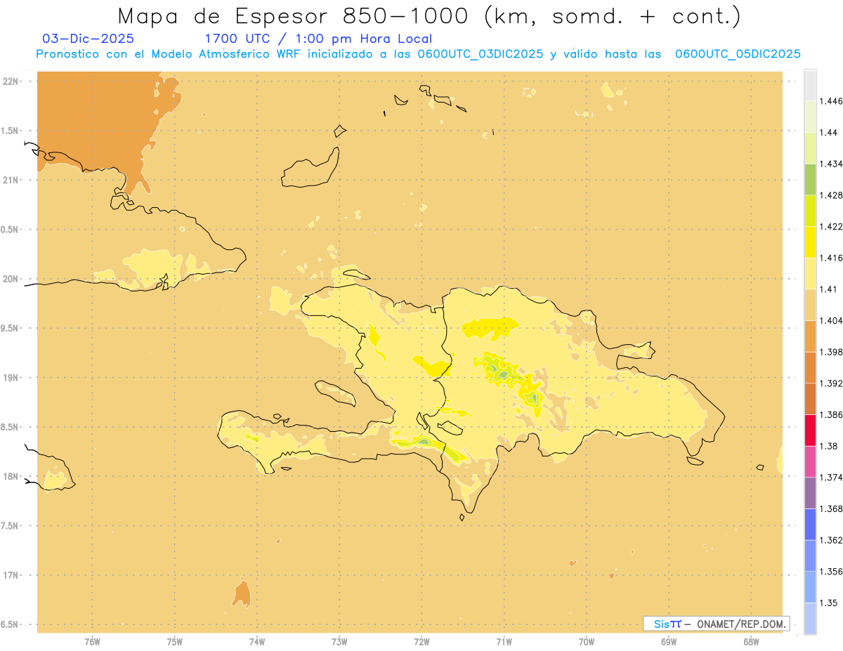Click the colorbar value 1.386
843x651 pixels.
tap(832, 414)
